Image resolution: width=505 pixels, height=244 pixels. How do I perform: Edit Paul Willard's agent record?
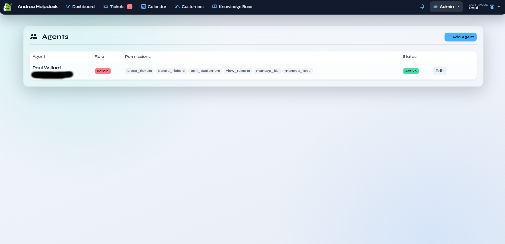point(439,71)
